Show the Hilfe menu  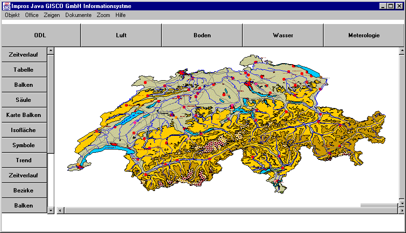(x=120, y=15)
